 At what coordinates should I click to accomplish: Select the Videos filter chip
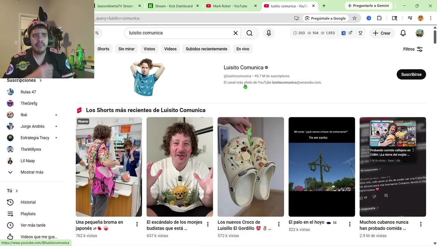coord(170,49)
